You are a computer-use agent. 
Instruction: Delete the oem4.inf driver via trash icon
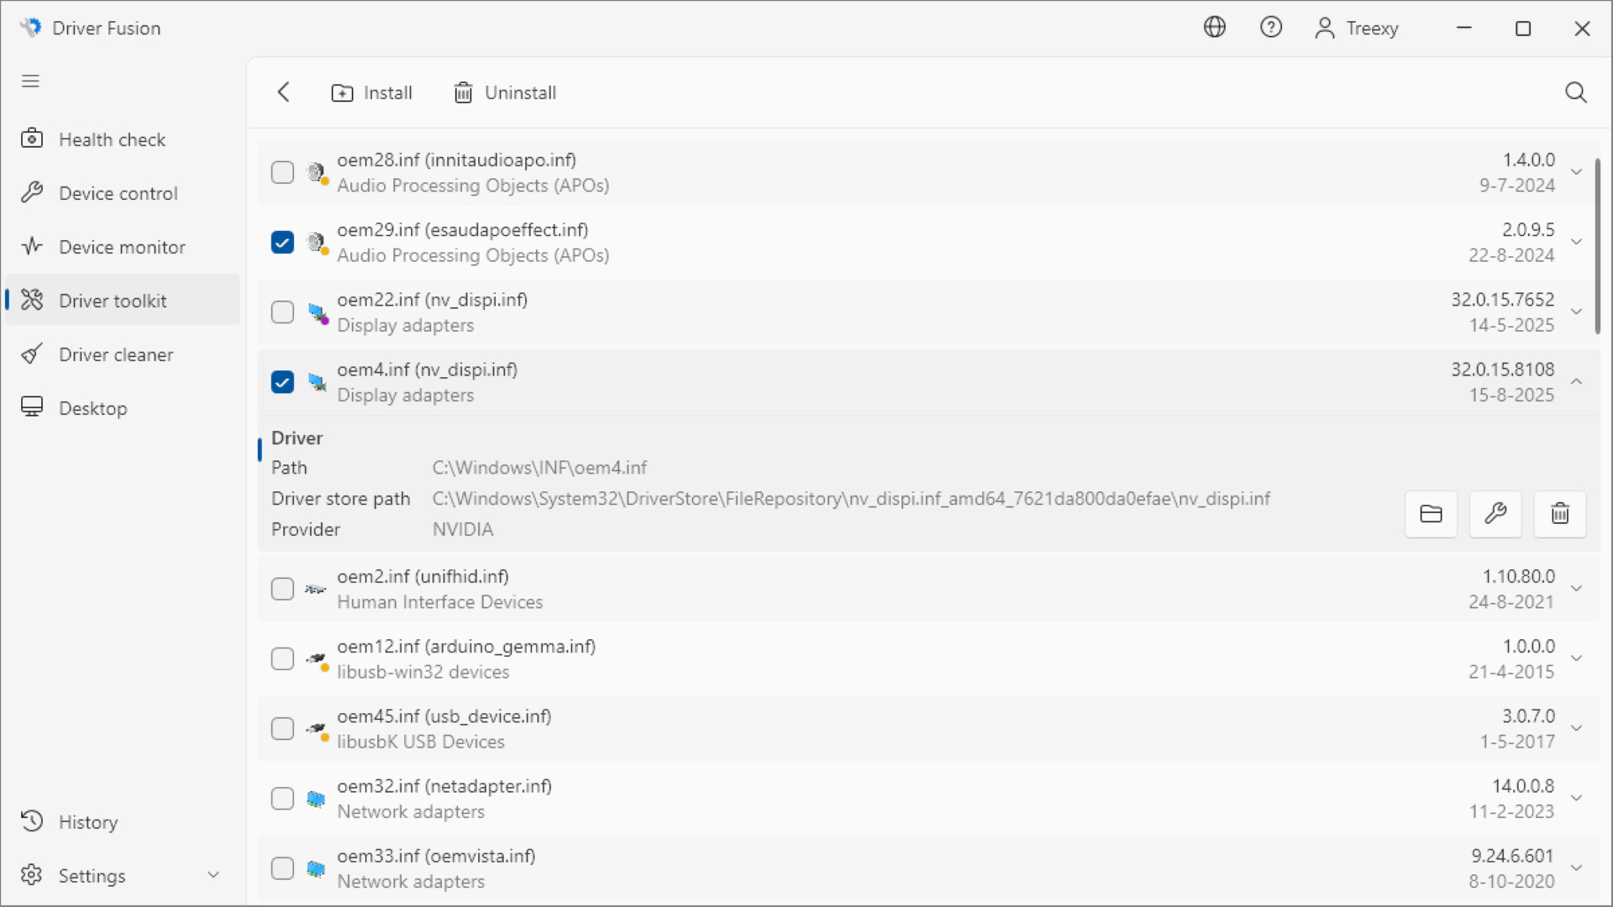1559,514
